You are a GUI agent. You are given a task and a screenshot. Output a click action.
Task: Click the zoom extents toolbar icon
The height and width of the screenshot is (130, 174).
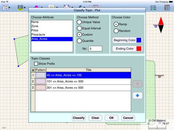click(67, 6)
